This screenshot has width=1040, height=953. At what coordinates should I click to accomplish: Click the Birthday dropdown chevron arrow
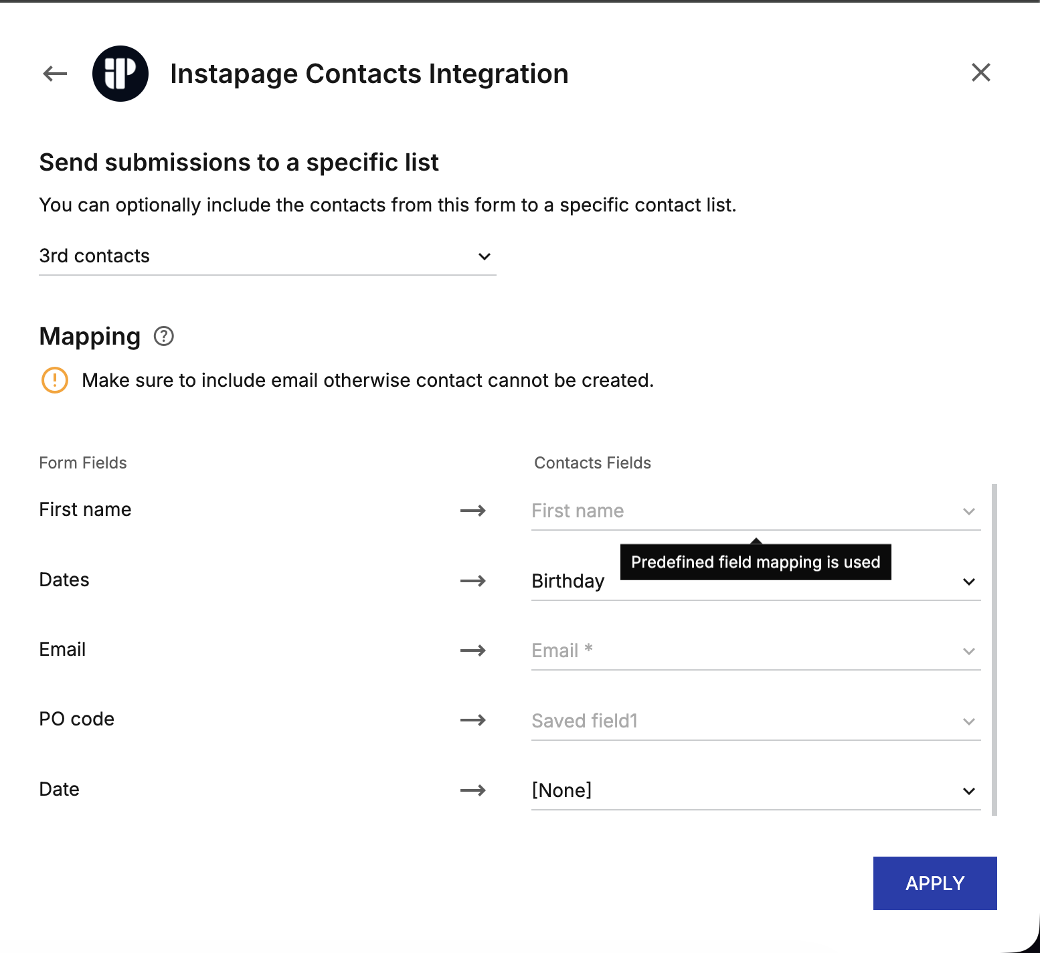[x=968, y=582]
